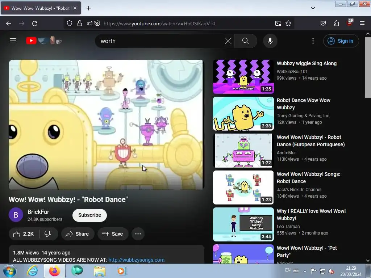Open Robot Dance Wow Wow Wubbzy thumbnail
The height and width of the screenshot is (278, 371).
tap(243, 114)
